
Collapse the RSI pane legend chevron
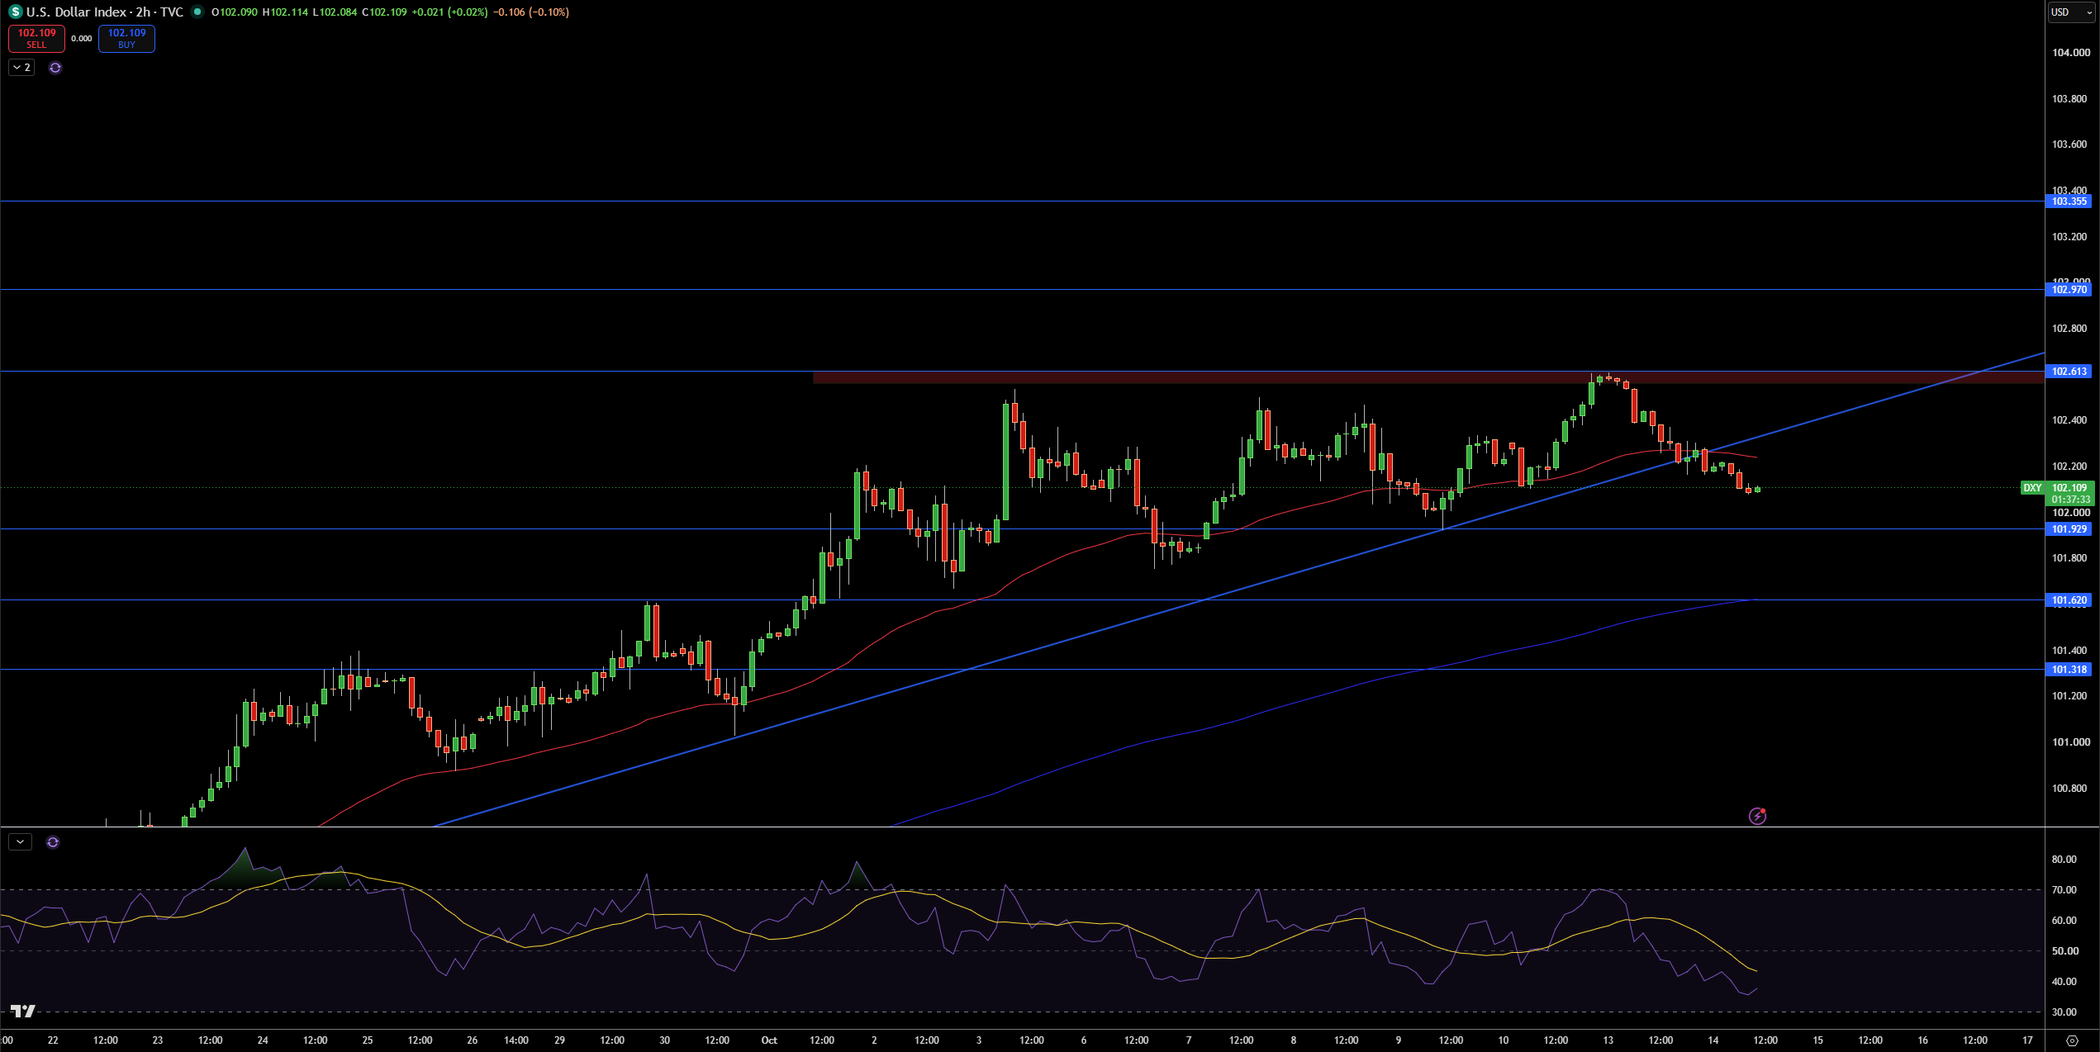point(20,842)
